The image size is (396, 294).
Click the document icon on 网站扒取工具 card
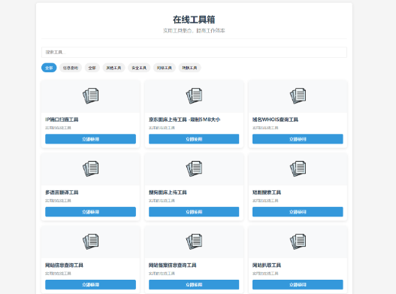tap(298, 241)
